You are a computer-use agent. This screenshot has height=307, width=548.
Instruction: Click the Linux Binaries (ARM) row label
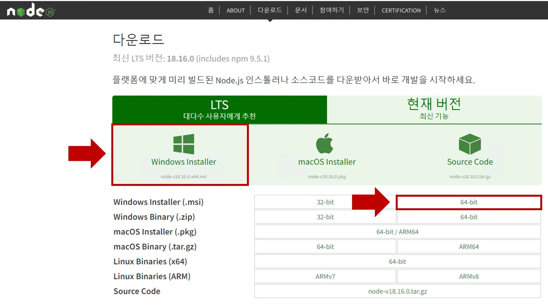click(152, 276)
